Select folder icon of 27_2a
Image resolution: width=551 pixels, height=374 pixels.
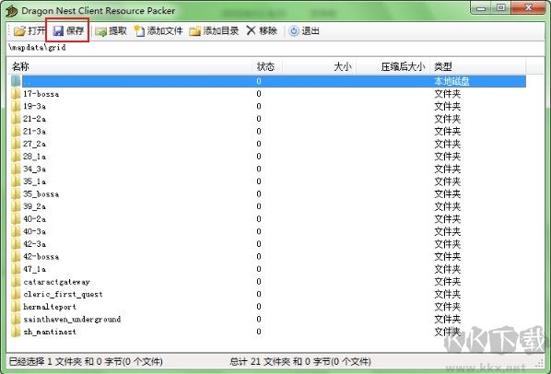coord(16,144)
